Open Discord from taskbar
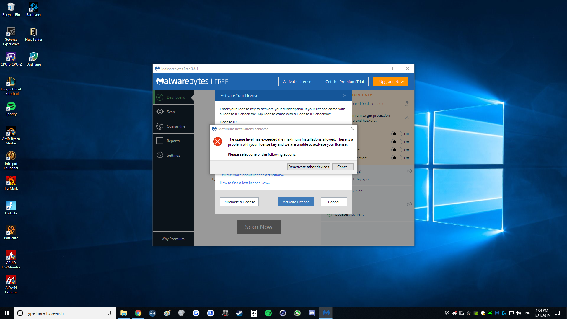Viewport: 567px width, 319px height. (312, 313)
